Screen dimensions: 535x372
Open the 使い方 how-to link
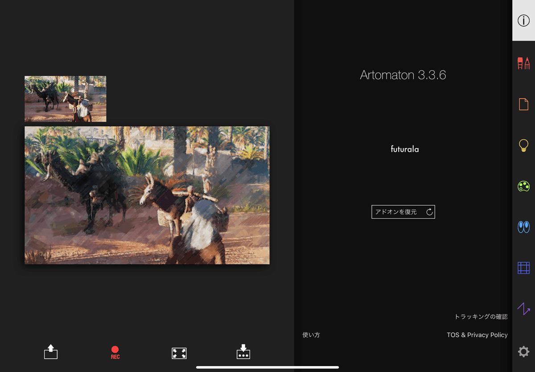(311, 335)
